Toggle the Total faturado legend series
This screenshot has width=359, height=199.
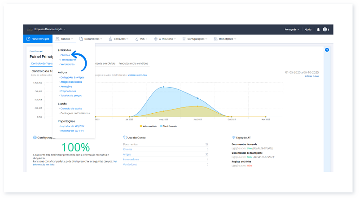tap(170, 126)
